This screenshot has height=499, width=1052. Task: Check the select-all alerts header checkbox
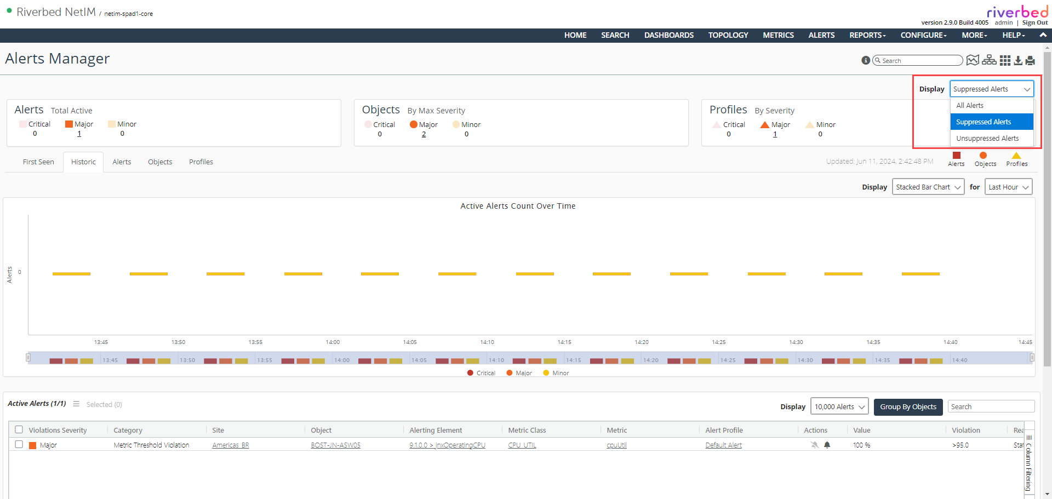(x=19, y=429)
